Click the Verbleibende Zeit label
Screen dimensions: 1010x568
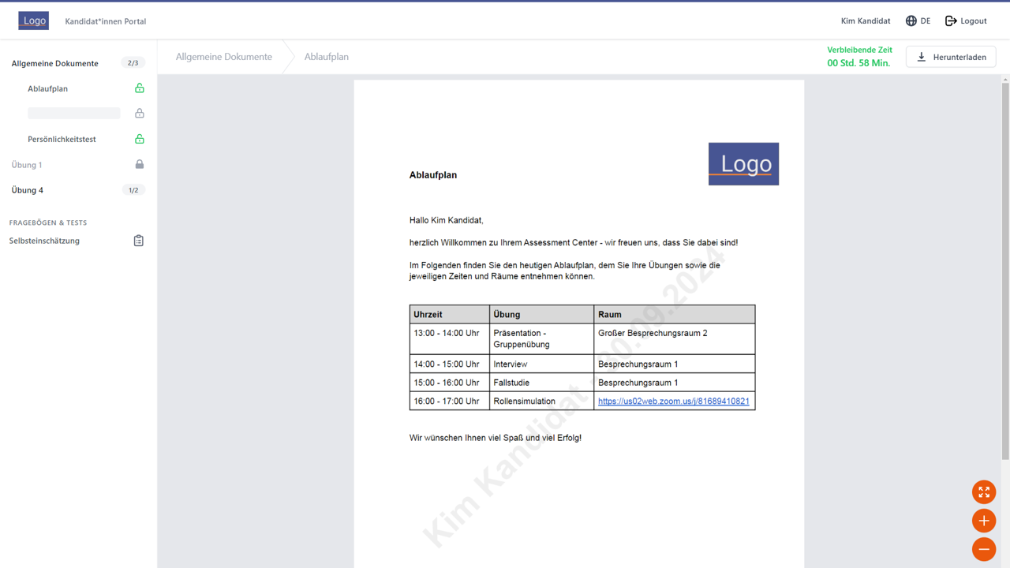pyautogui.click(x=860, y=50)
